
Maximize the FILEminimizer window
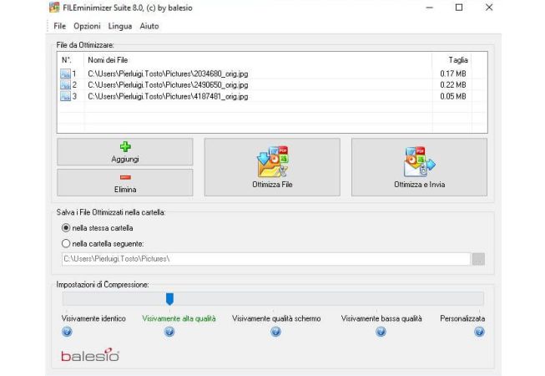[459, 8]
